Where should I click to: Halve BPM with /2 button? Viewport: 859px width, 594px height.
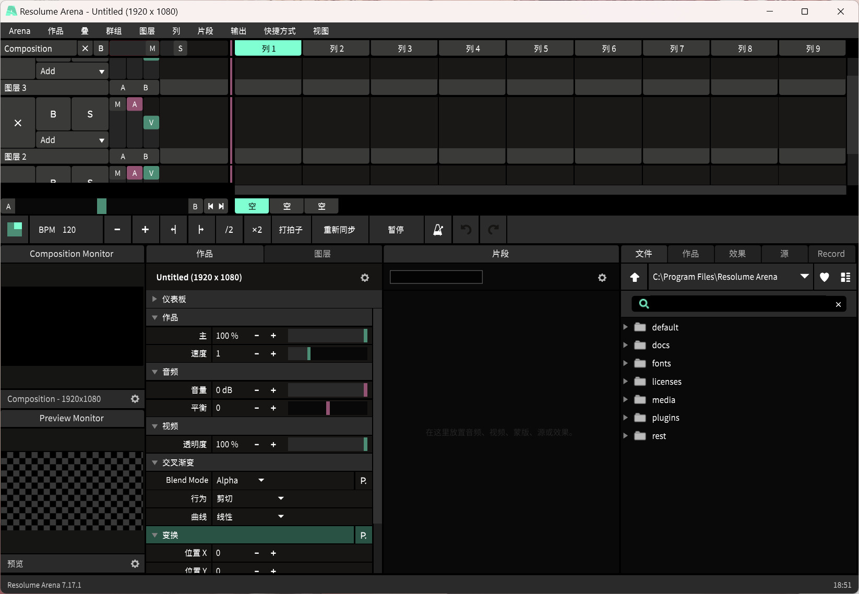click(229, 230)
